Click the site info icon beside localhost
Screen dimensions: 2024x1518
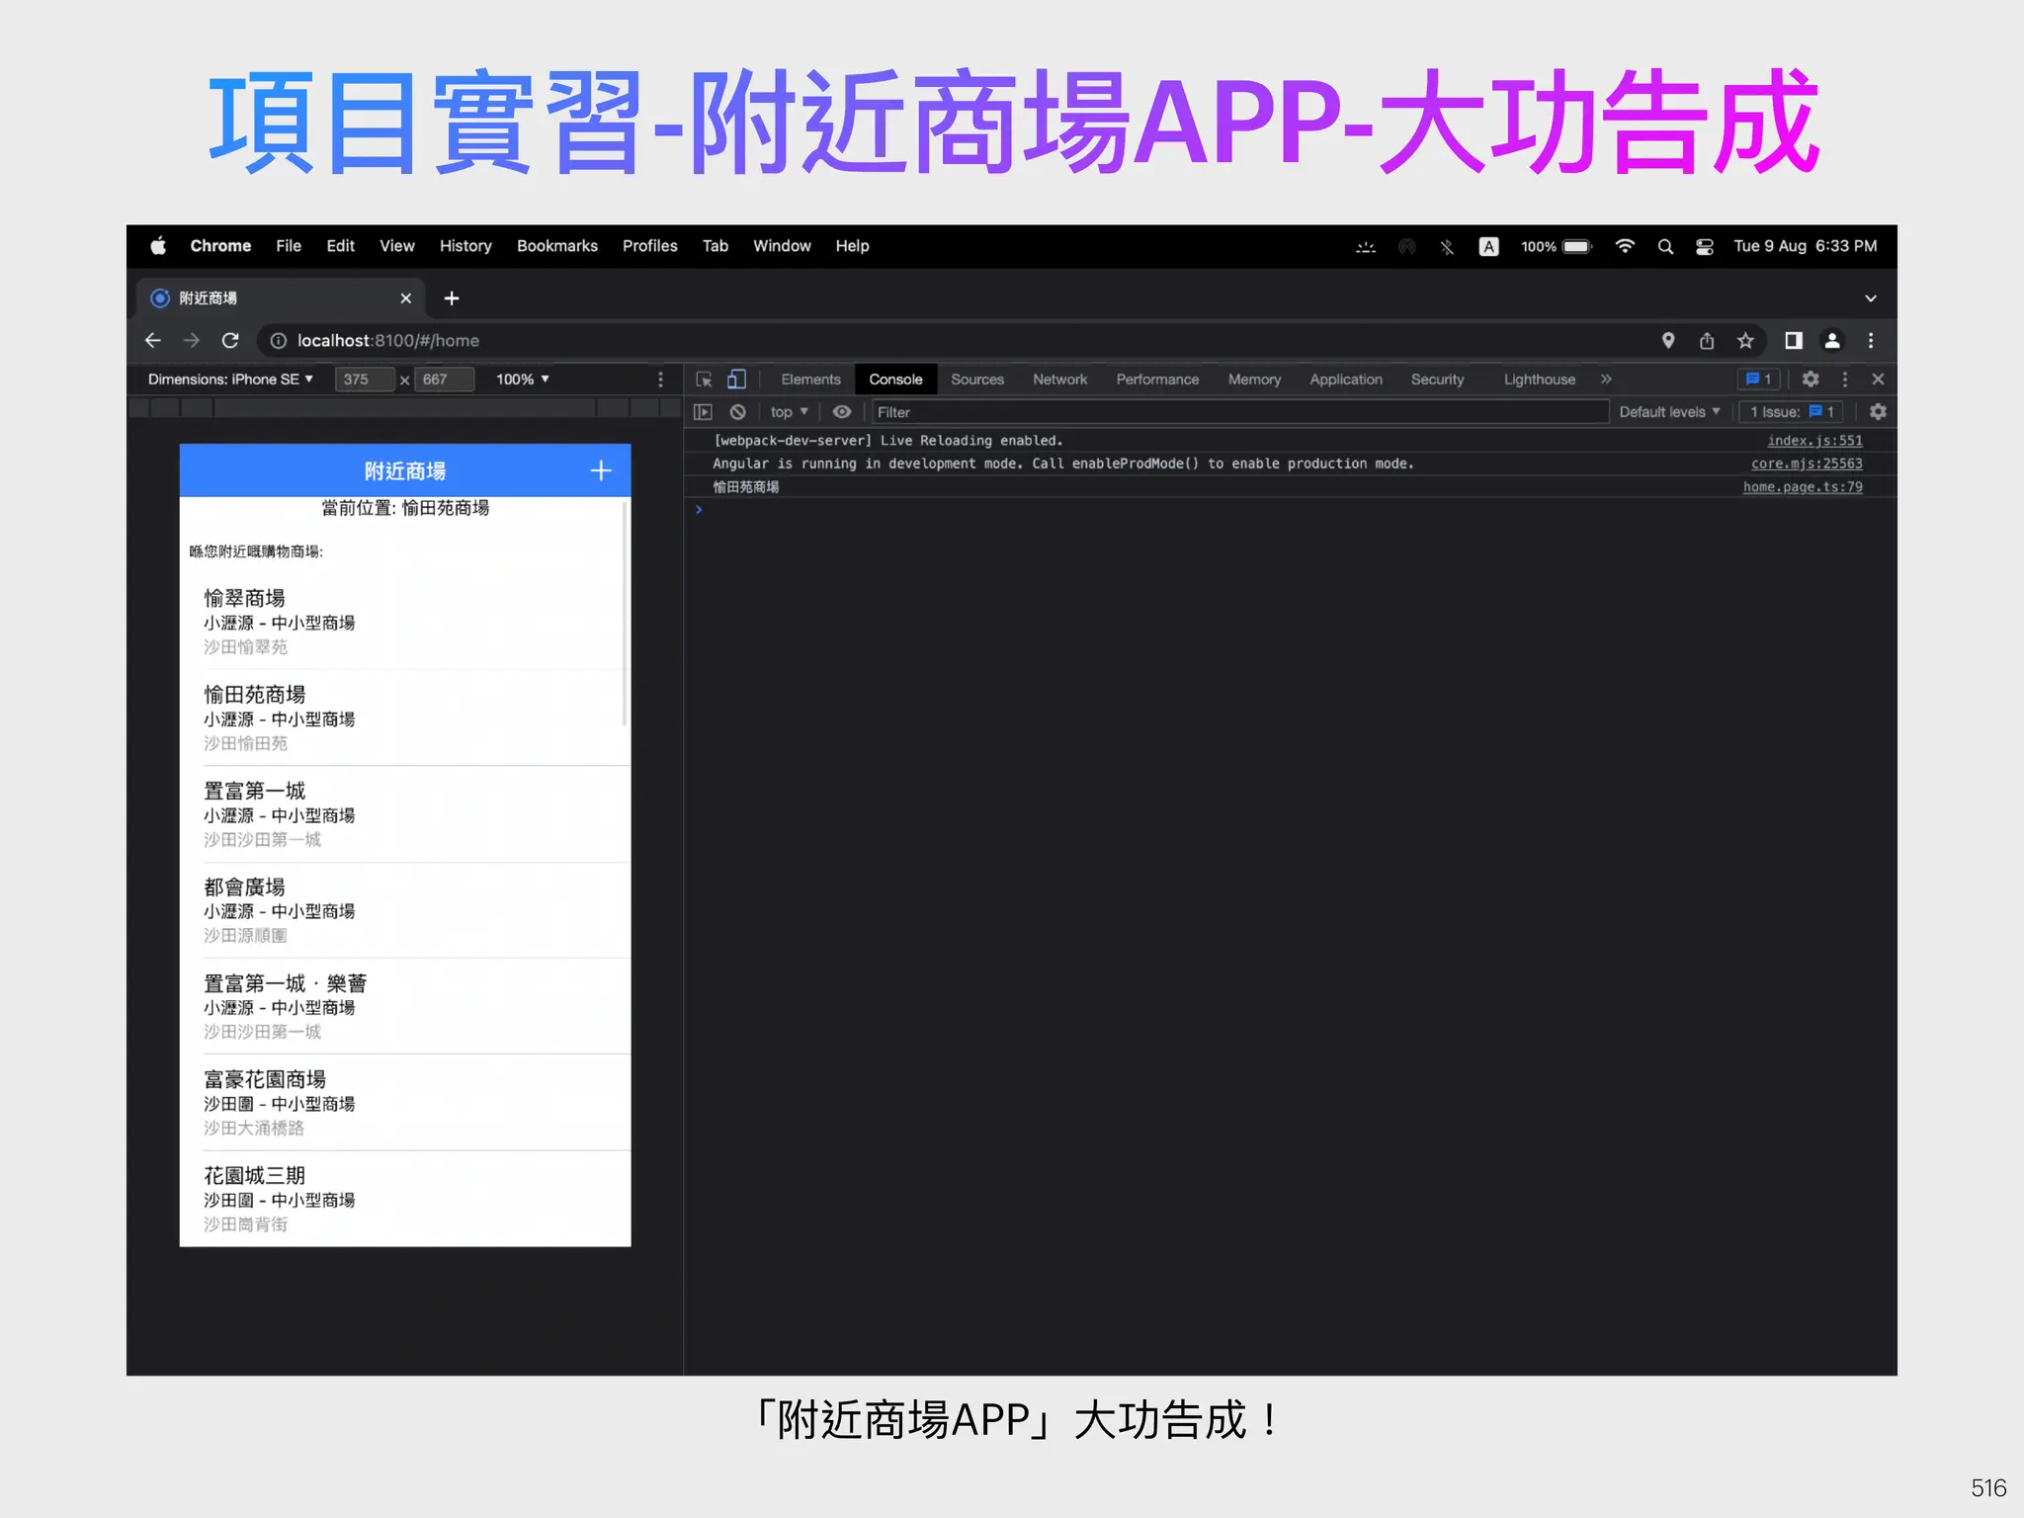point(279,340)
